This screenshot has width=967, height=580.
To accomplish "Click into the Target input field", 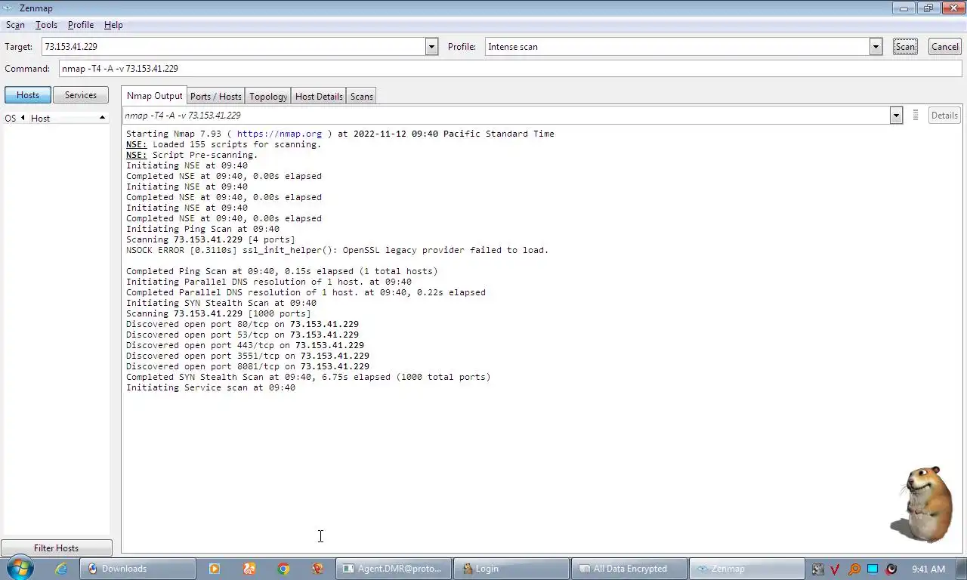I will point(233,47).
